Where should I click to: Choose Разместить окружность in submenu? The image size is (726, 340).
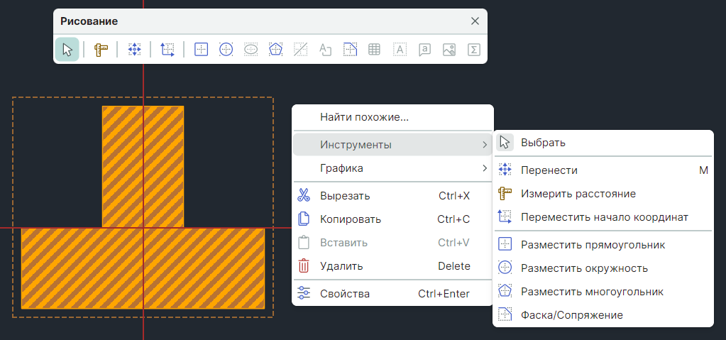(584, 268)
